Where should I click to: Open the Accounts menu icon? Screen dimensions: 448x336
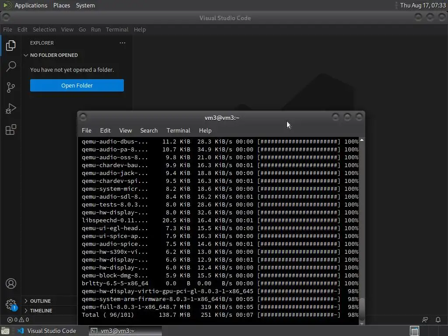11,283
